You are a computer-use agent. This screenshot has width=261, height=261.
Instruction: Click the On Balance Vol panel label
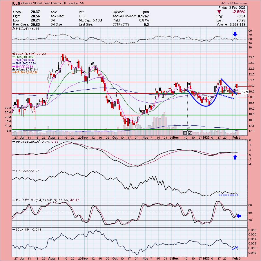pos(28,171)
